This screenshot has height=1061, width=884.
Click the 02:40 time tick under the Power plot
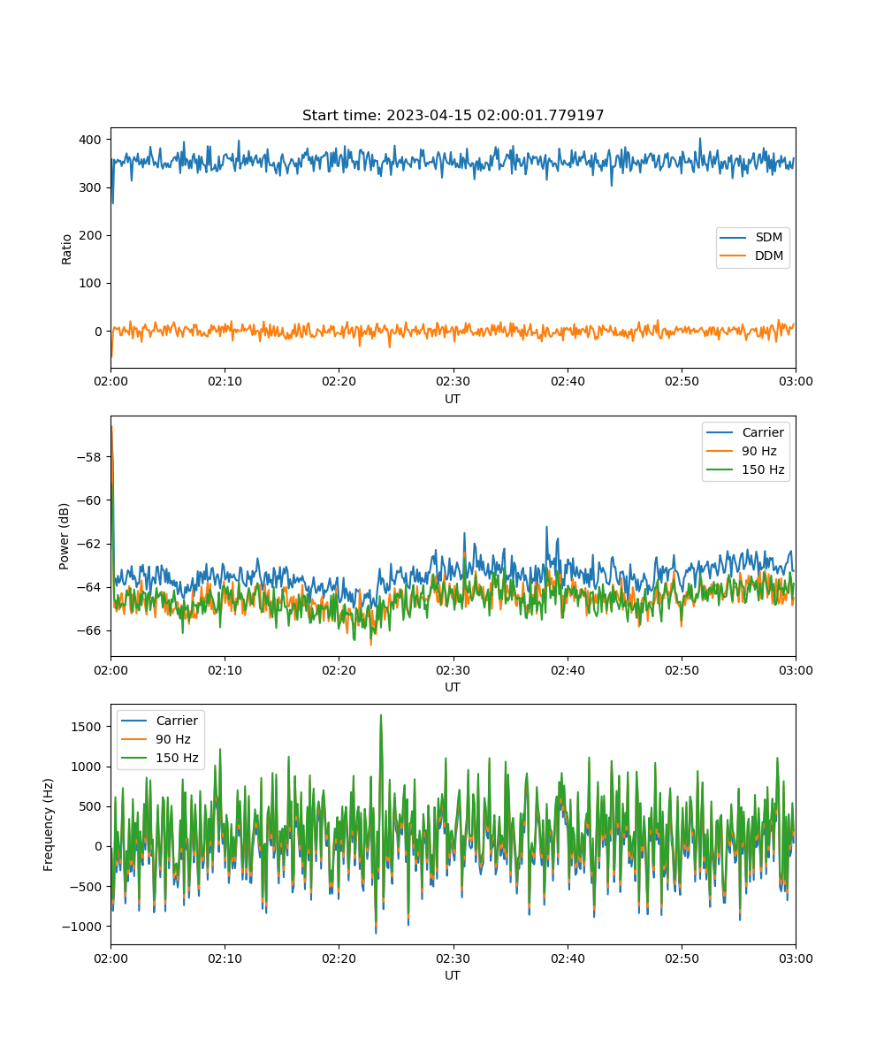point(568,669)
